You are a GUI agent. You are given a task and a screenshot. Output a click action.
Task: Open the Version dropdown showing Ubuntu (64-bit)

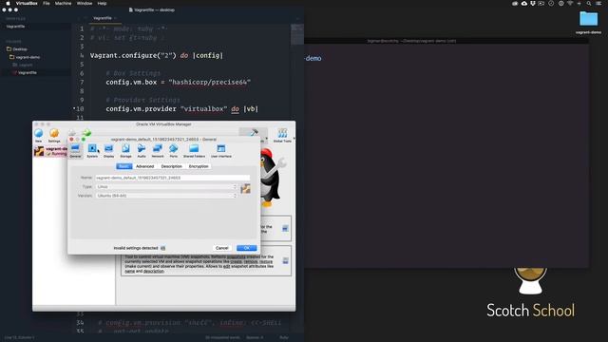pyautogui.click(x=166, y=196)
